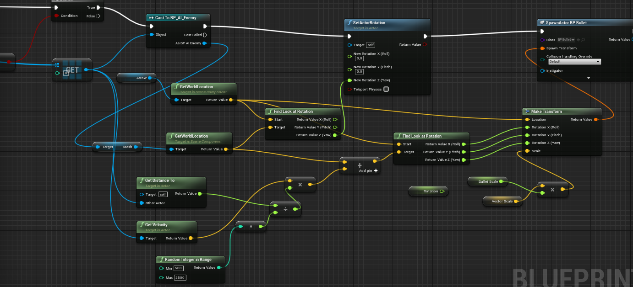Image resolution: width=633 pixels, height=287 pixels.
Task: Expand SpawnActor node advanced pins arrow
Action: pos(589,78)
